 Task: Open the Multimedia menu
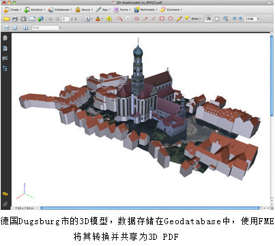pos(146,10)
